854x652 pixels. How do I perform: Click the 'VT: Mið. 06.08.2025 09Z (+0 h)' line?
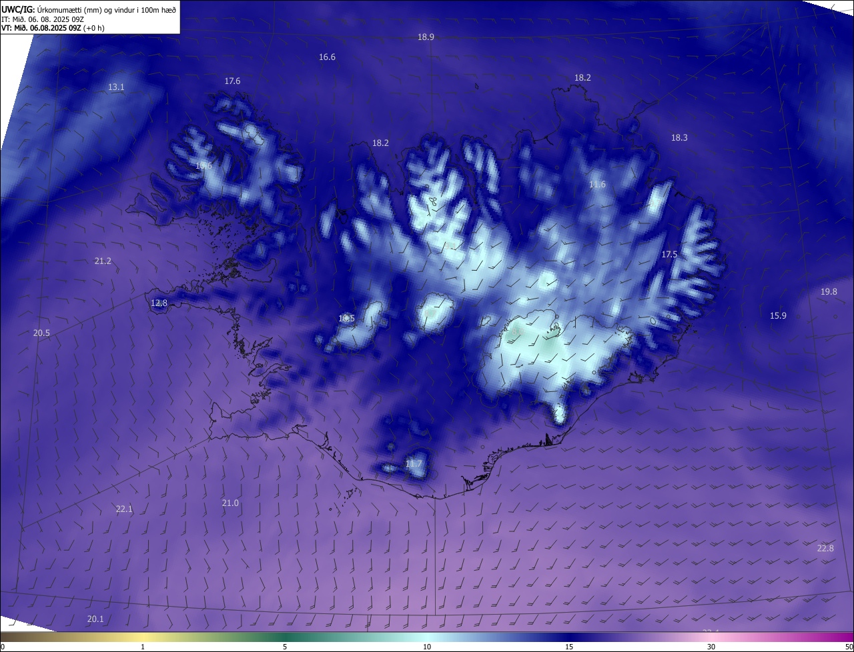[53, 28]
